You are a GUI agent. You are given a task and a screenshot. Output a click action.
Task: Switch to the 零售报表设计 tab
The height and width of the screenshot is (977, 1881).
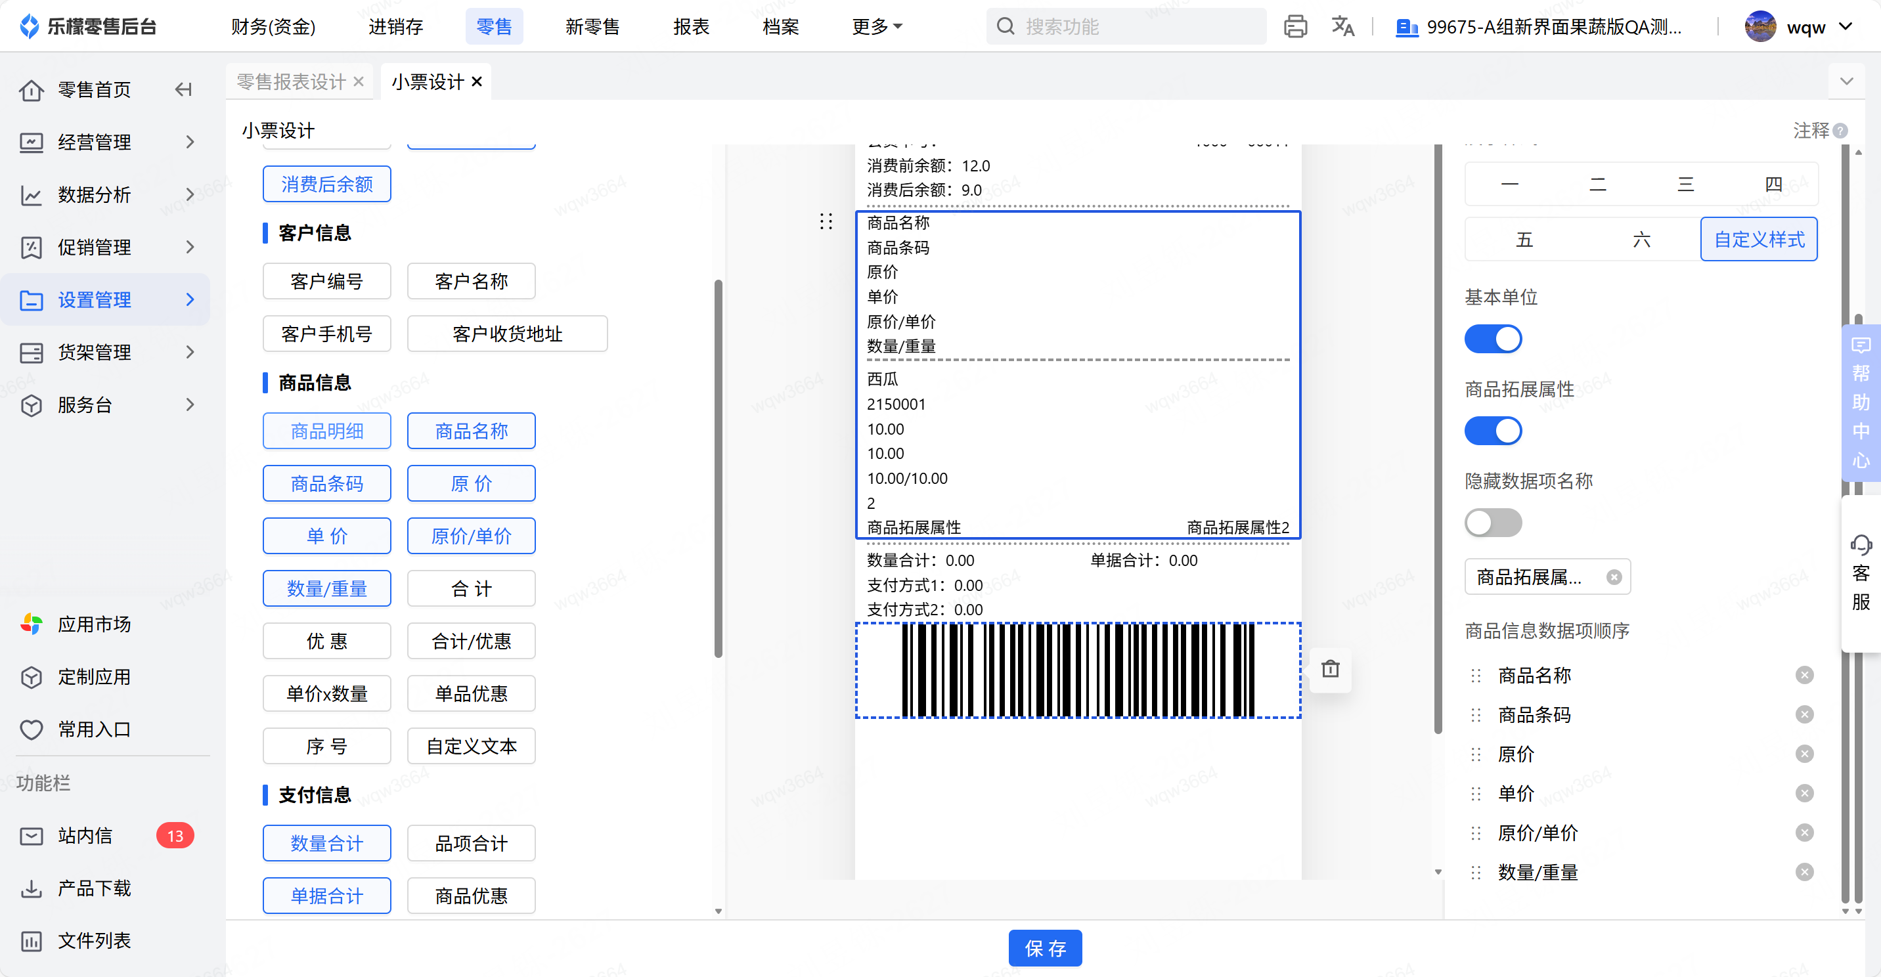coord(290,82)
